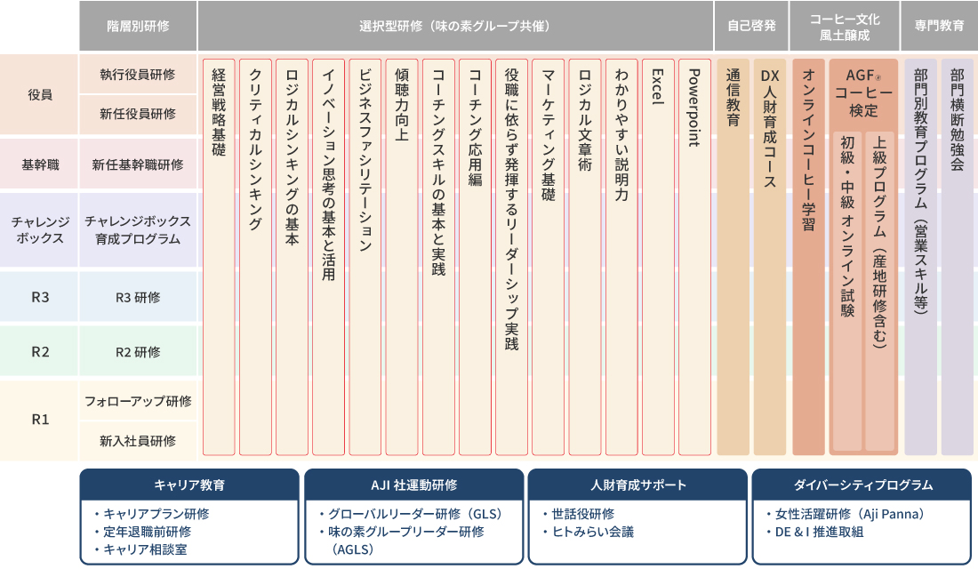Screen dimensions: 978x569
Task: Click the わかりやすい説明力 column
Action: (x=621, y=257)
